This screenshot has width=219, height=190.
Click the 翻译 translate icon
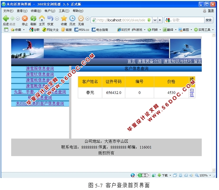[x=165, y=30]
